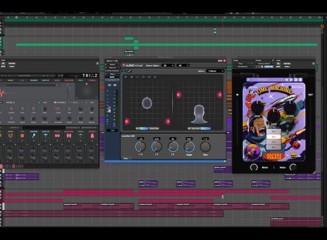
Task: Toggle BYPASS in the Time Machine plugin header
Action: (287, 64)
